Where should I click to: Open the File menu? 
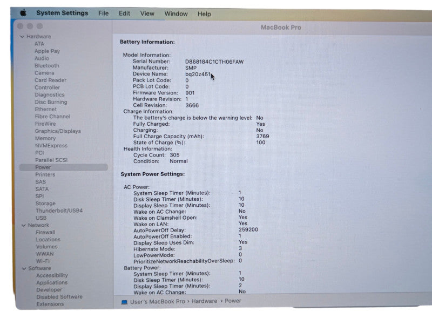click(x=104, y=13)
